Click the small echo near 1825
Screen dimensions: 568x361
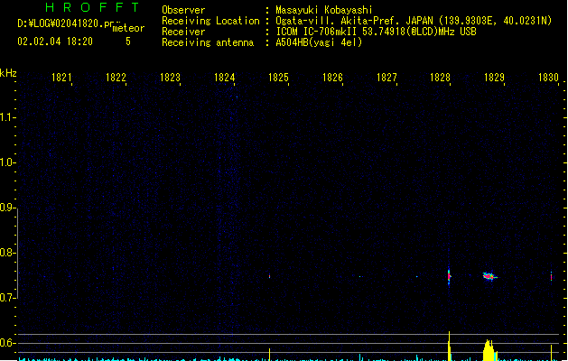[269, 276]
